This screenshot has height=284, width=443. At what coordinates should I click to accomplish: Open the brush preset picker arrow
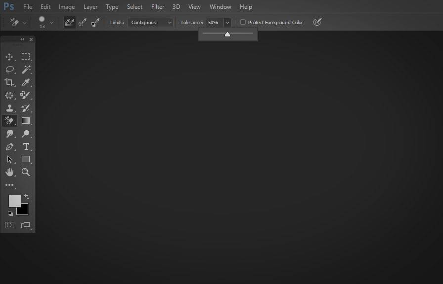tap(51, 23)
